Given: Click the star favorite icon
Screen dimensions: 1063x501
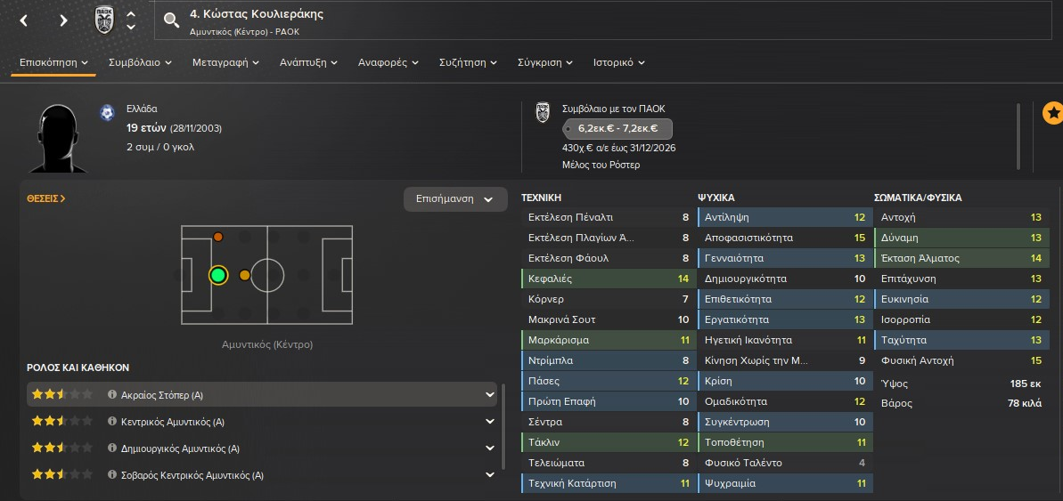Looking at the screenshot, I should tap(1052, 113).
